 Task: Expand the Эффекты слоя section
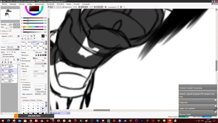6,31
